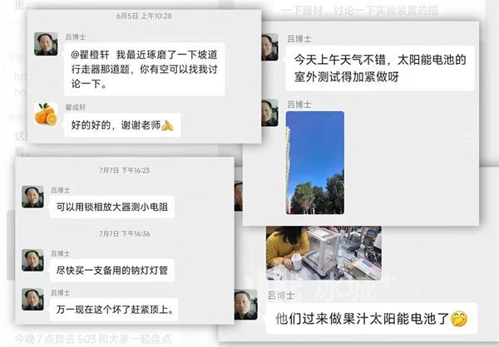499x347 pixels.
Task: Open 吕博士 avatar beside 万一现在这个坏了 message
Action: [x=32, y=300]
